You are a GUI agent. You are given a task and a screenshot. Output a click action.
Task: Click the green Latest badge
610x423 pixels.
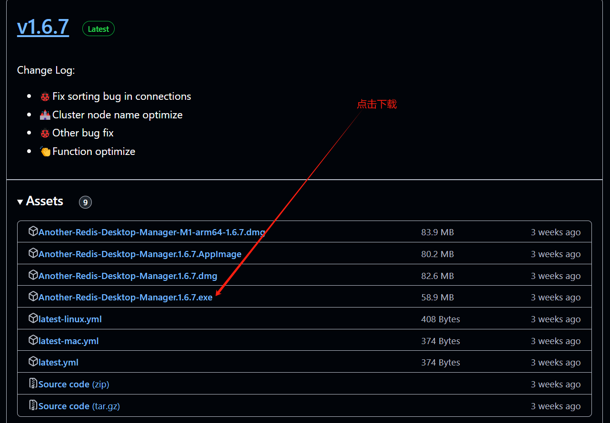point(98,29)
